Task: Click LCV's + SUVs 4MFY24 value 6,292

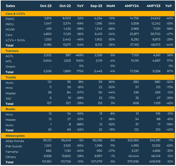Action: click(x=135, y=39)
